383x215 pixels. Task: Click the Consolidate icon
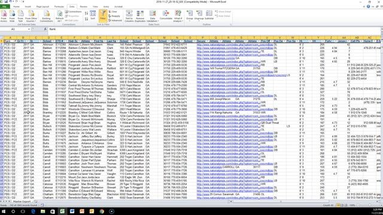pyautogui.click(x=166, y=15)
